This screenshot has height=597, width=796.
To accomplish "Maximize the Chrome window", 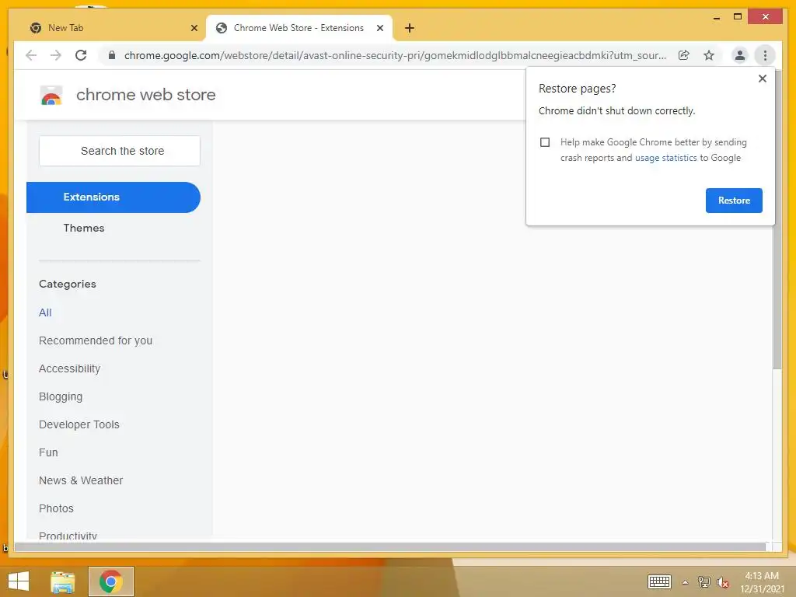I will click(738, 17).
